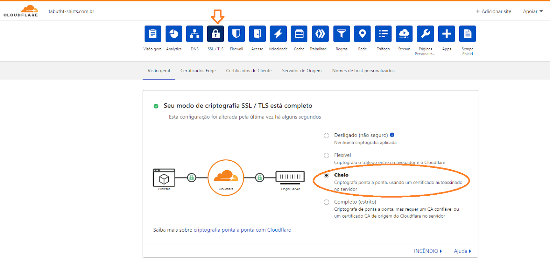Image resolution: width=550 pixels, height=259 pixels.
Task: Click the SSL/TLS status heading text
Action: tap(238, 106)
